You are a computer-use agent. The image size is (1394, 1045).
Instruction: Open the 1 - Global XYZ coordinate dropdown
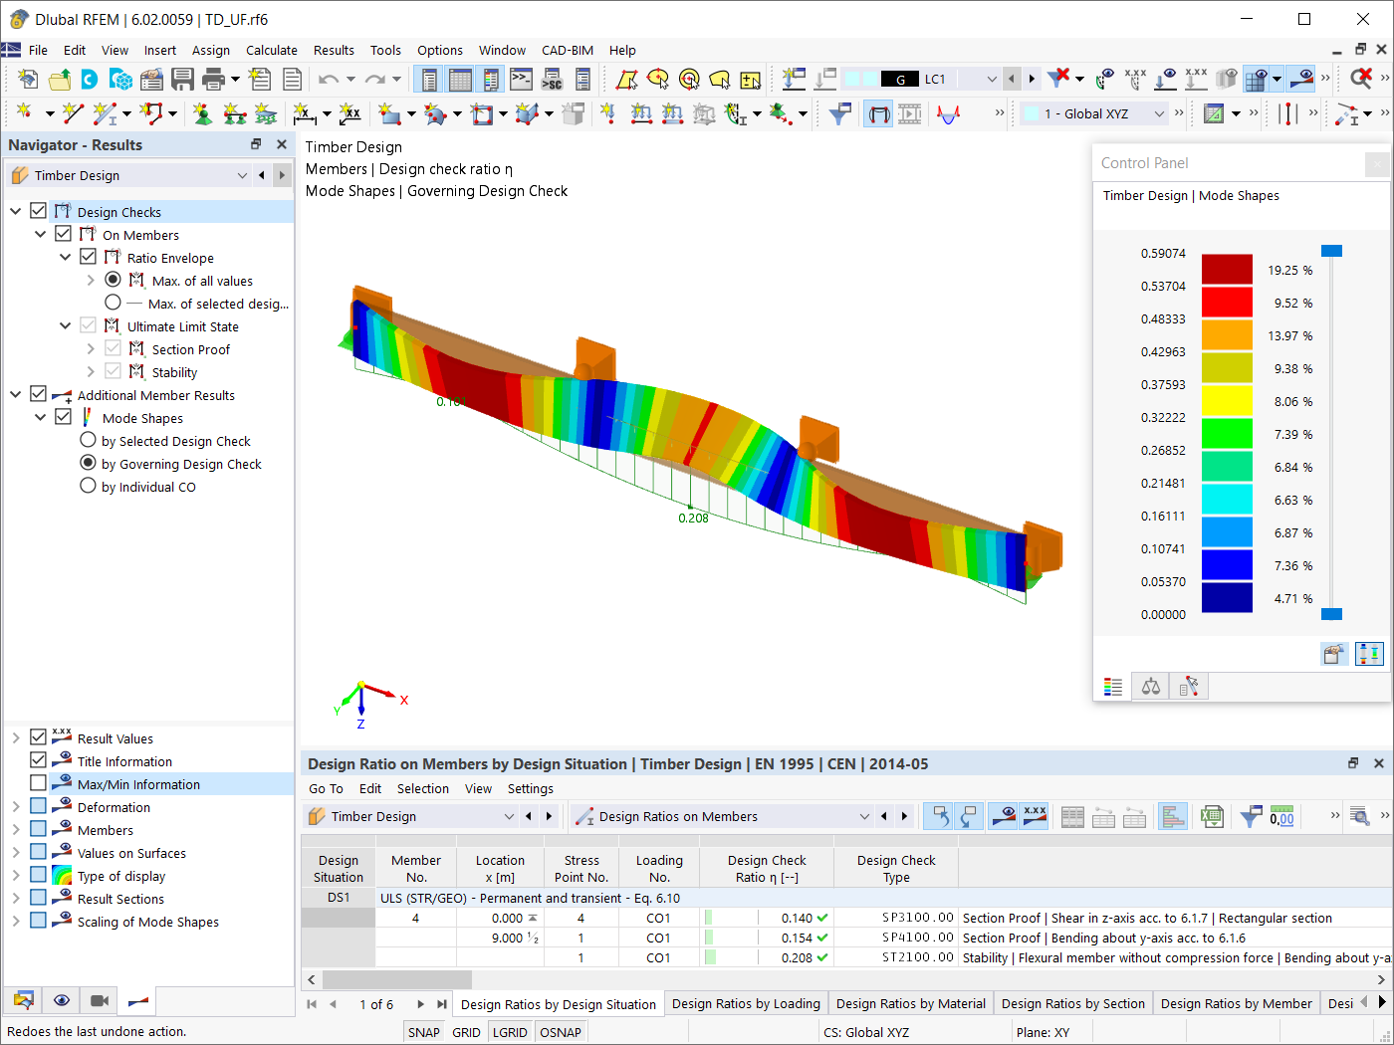pos(1158,113)
